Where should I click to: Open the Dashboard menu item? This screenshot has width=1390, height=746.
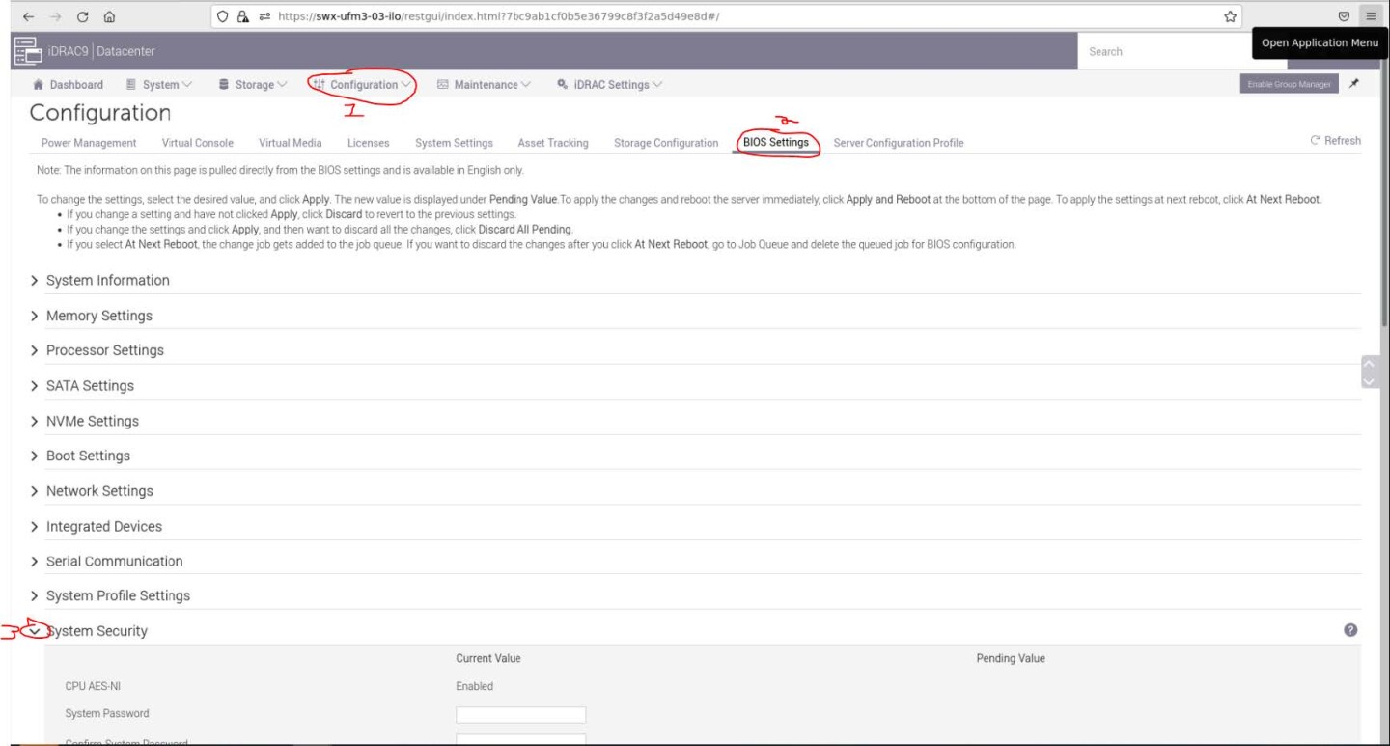pos(69,85)
